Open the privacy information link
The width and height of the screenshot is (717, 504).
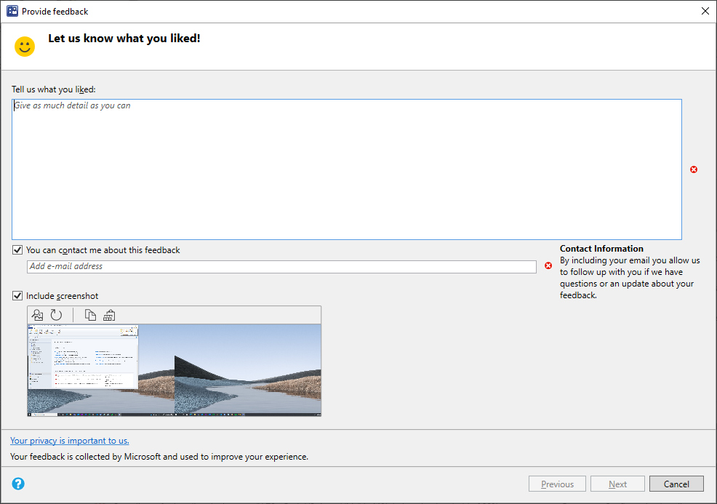[x=69, y=440]
